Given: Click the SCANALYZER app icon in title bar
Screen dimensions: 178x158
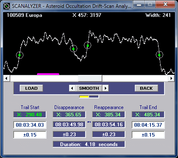Looking at the screenshot, I should pyautogui.click(x=7, y=6).
